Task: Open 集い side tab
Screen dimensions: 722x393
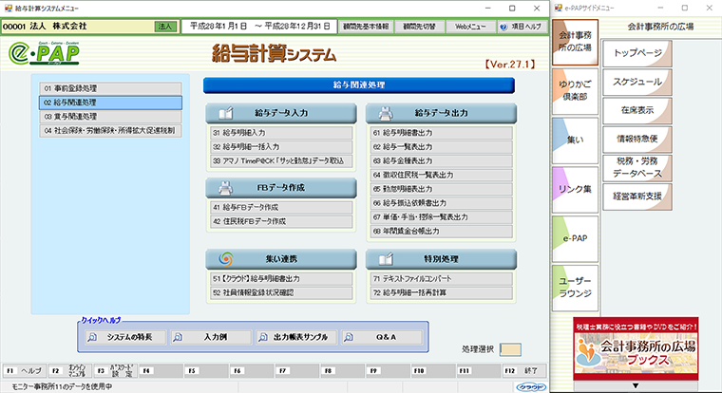Action: [x=575, y=140]
